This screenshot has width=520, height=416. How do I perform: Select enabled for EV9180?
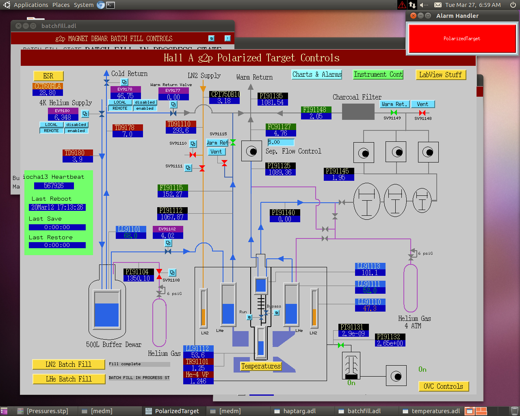tap(76, 131)
